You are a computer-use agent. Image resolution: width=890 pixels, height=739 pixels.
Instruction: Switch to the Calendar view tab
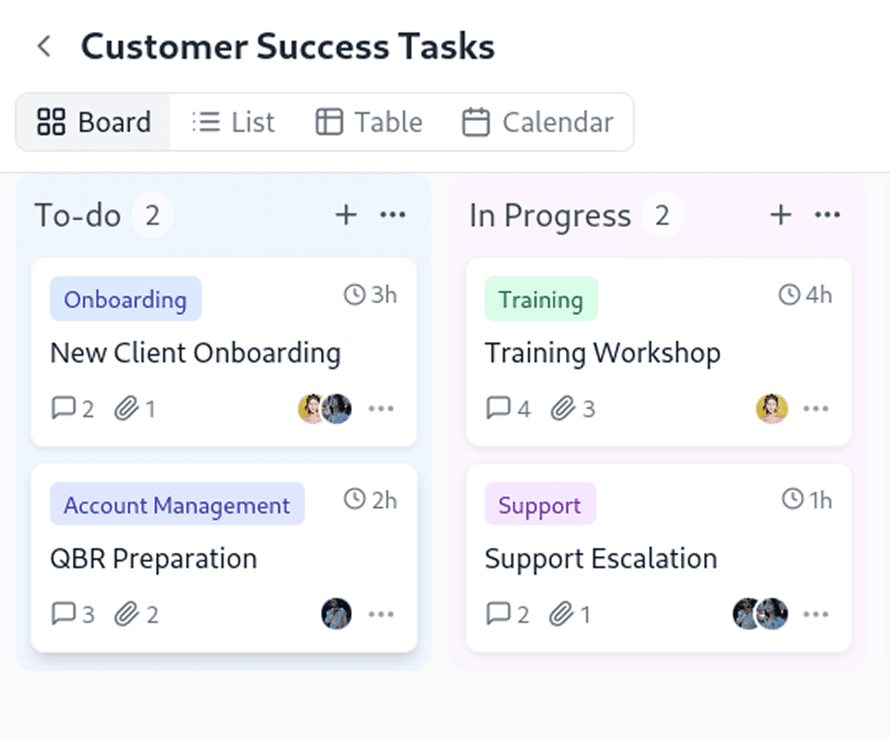point(537,122)
